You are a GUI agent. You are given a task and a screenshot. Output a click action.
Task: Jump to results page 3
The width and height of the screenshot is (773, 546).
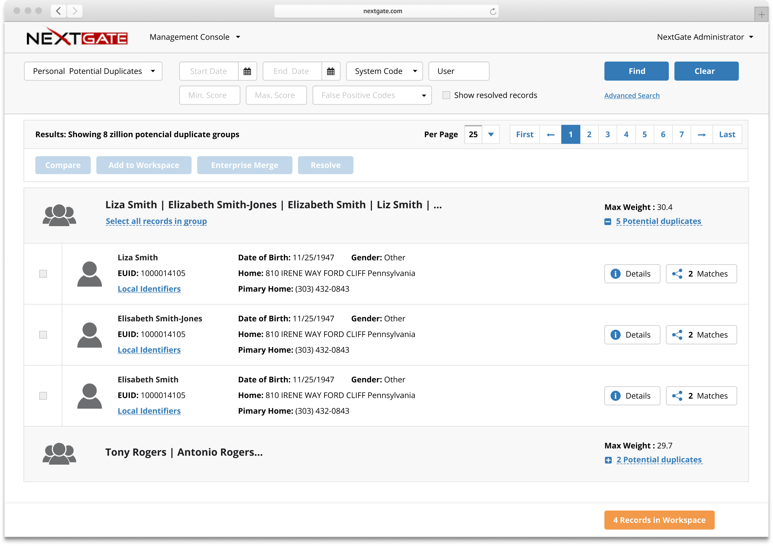[608, 135]
